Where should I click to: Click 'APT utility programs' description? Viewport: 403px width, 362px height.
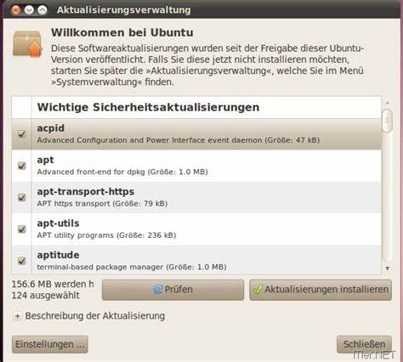click(x=75, y=235)
